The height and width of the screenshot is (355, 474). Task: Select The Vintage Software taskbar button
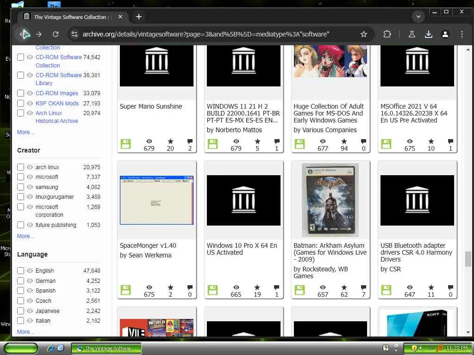point(106,349)
